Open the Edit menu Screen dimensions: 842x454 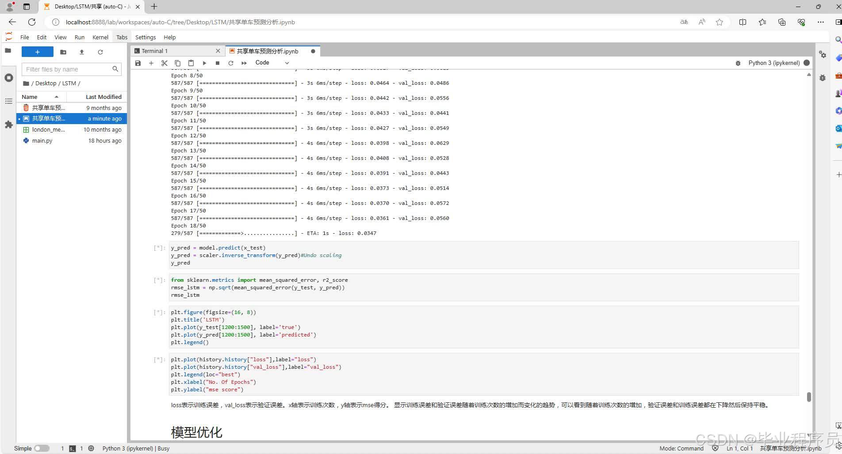coord(42,37)
